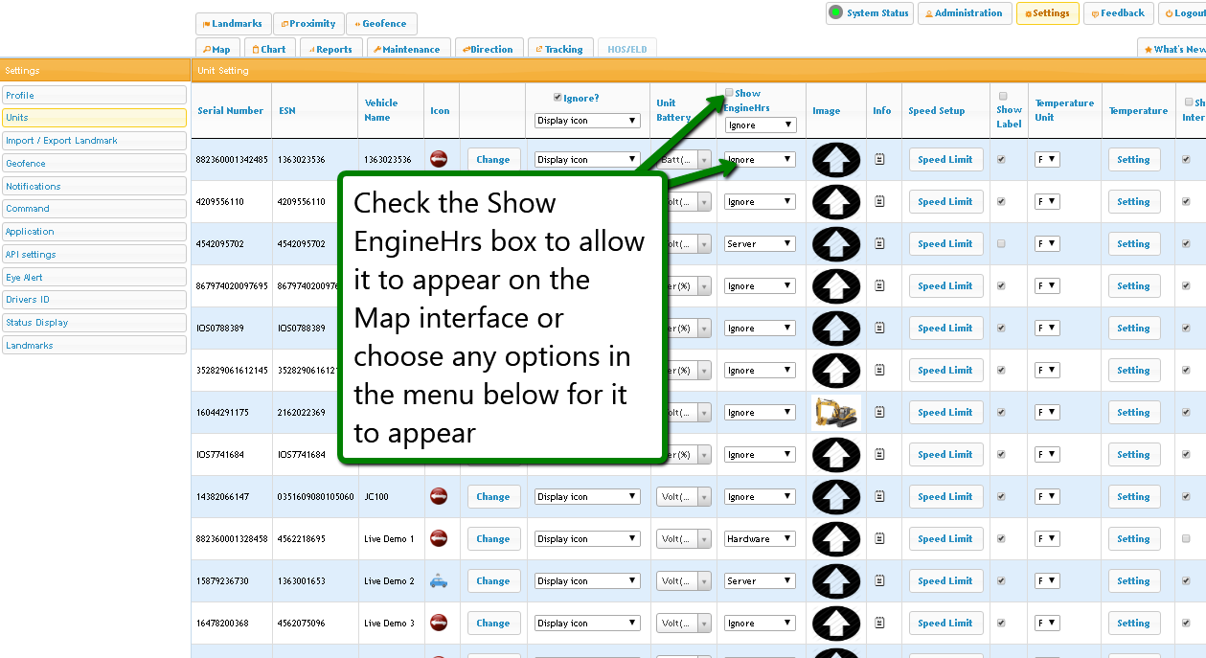1206x658 pixels.
Task: Uncheck the Ignore? header checkbox
Action: pos(557,98)
